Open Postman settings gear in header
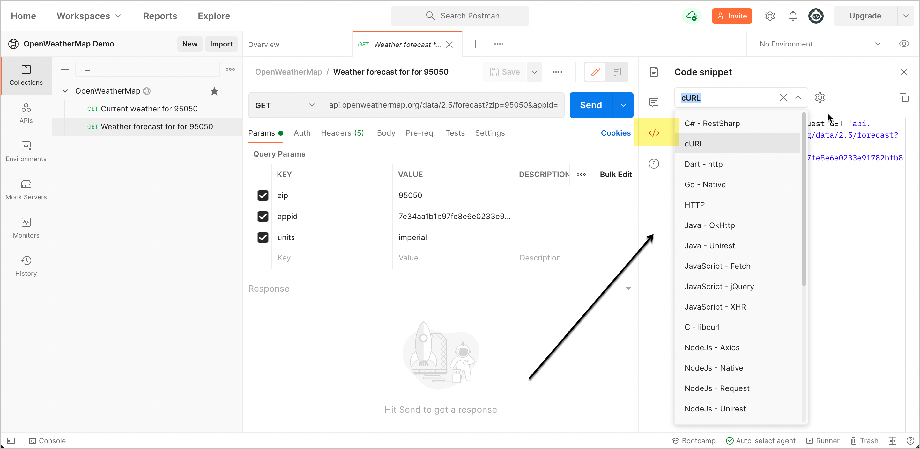The height and width of the screenshot is (449, 920). [x=770, y=16]
